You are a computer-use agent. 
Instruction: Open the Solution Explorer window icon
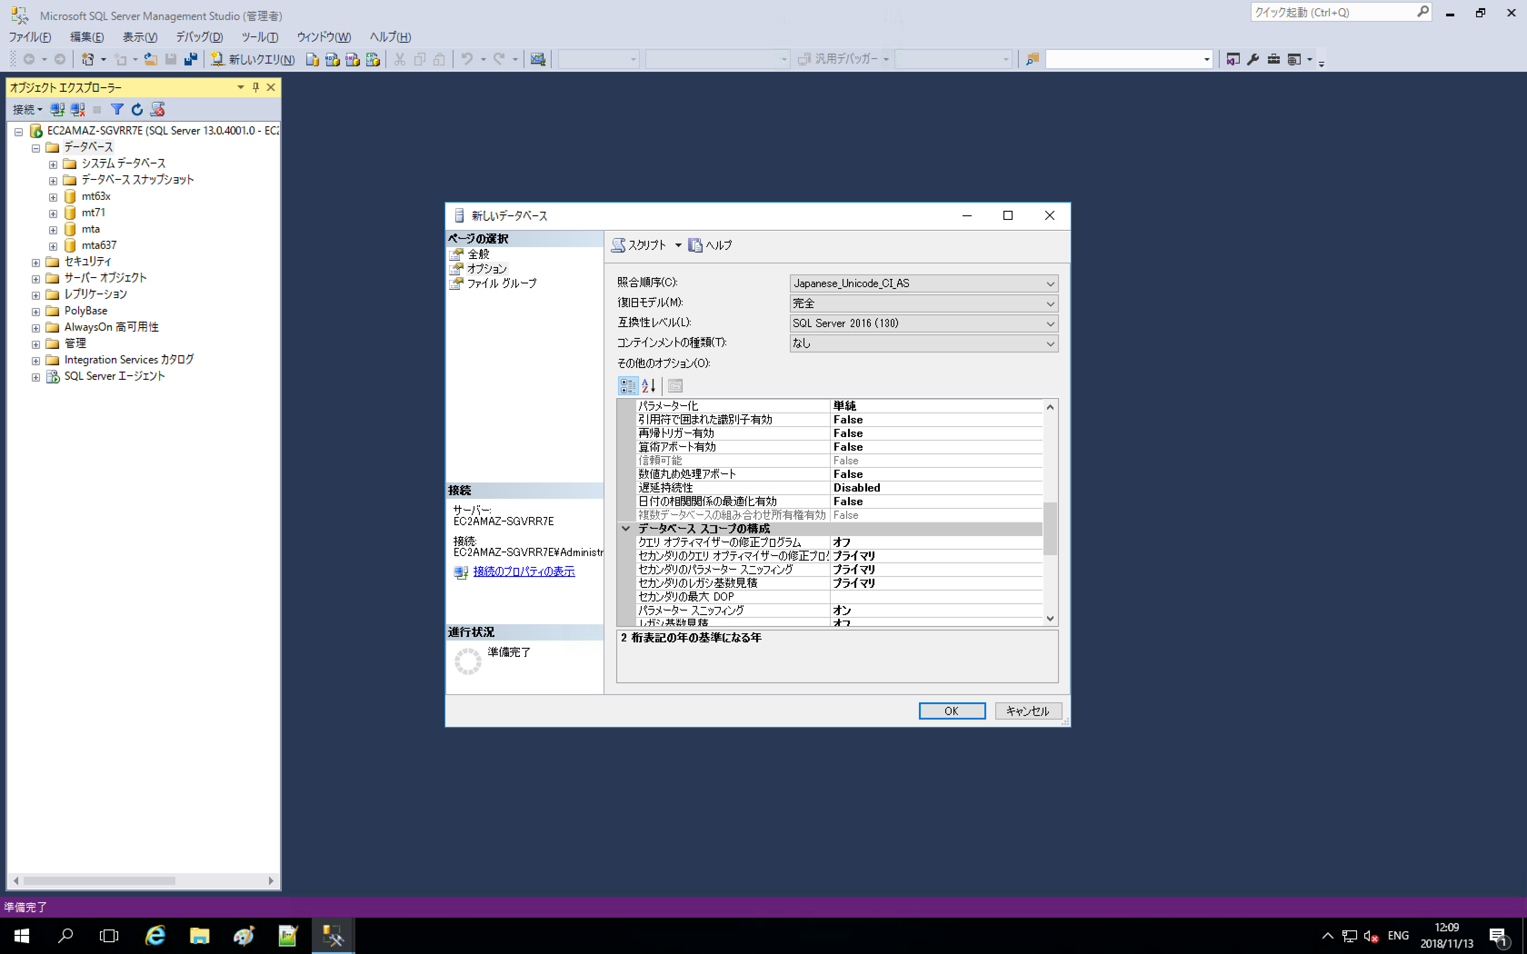click(x=1233, y=60)
